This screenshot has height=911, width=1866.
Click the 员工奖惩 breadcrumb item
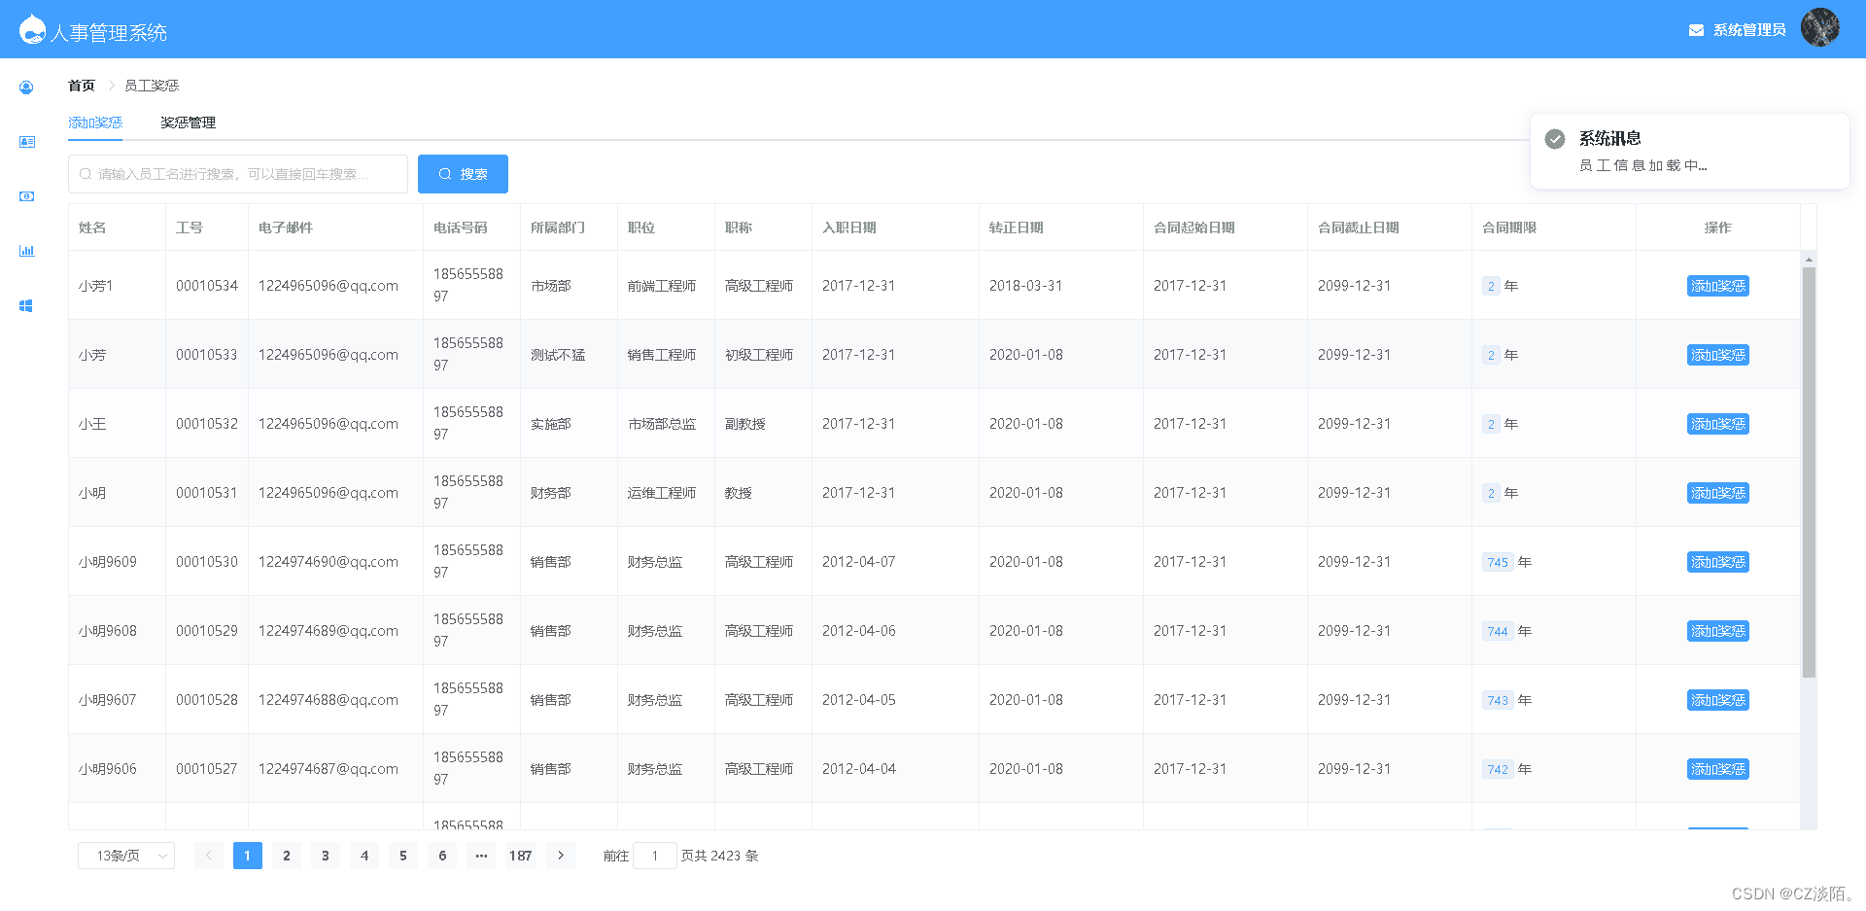(152, 86)
